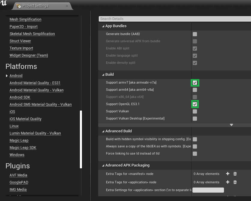
Task: Open Android SDK settings link
Action: tap(20, 97)
